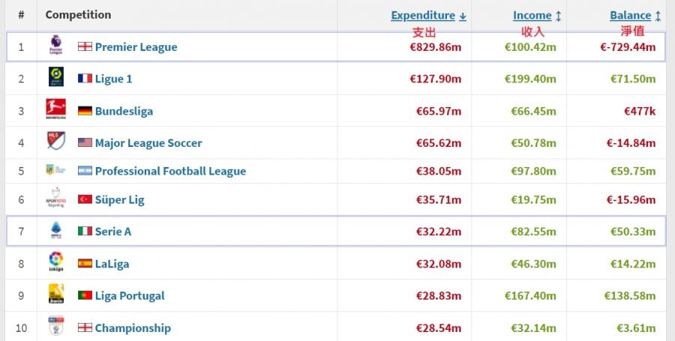
Task: Click the Competition column header
Action: [78, 15]
